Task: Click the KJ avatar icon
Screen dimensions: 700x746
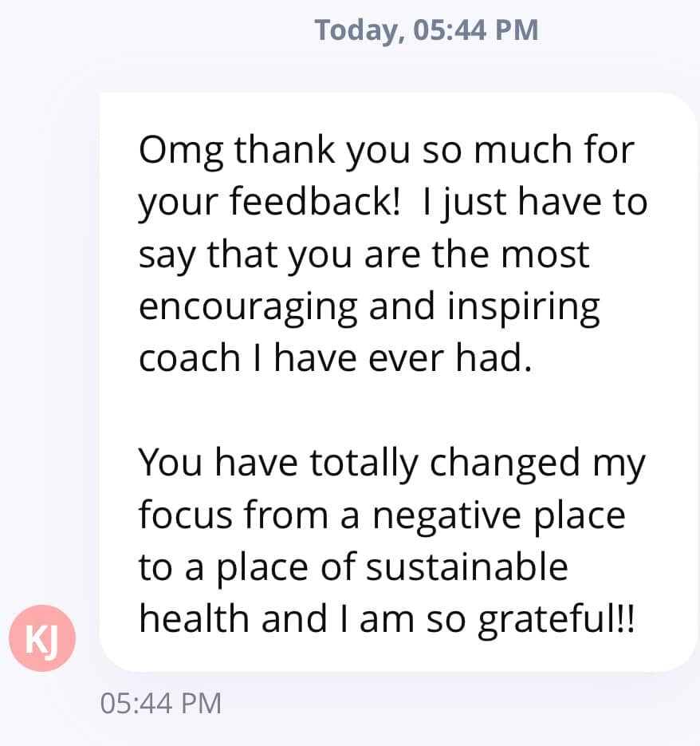Action: 41,640
